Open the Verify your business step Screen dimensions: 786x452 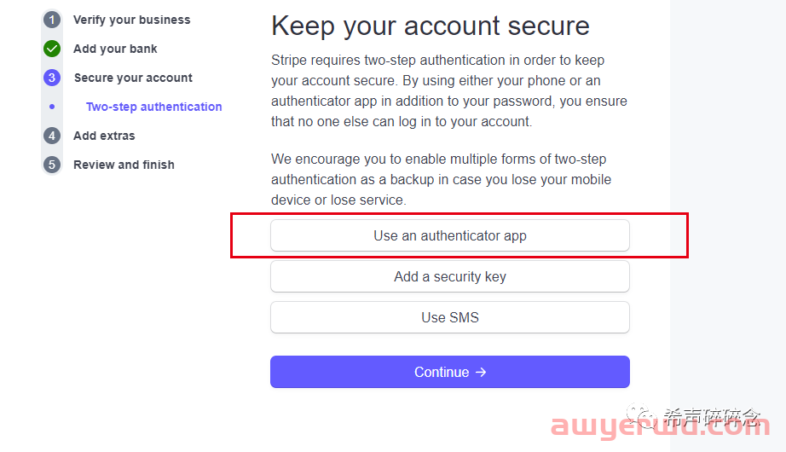[x=131, y=20]
